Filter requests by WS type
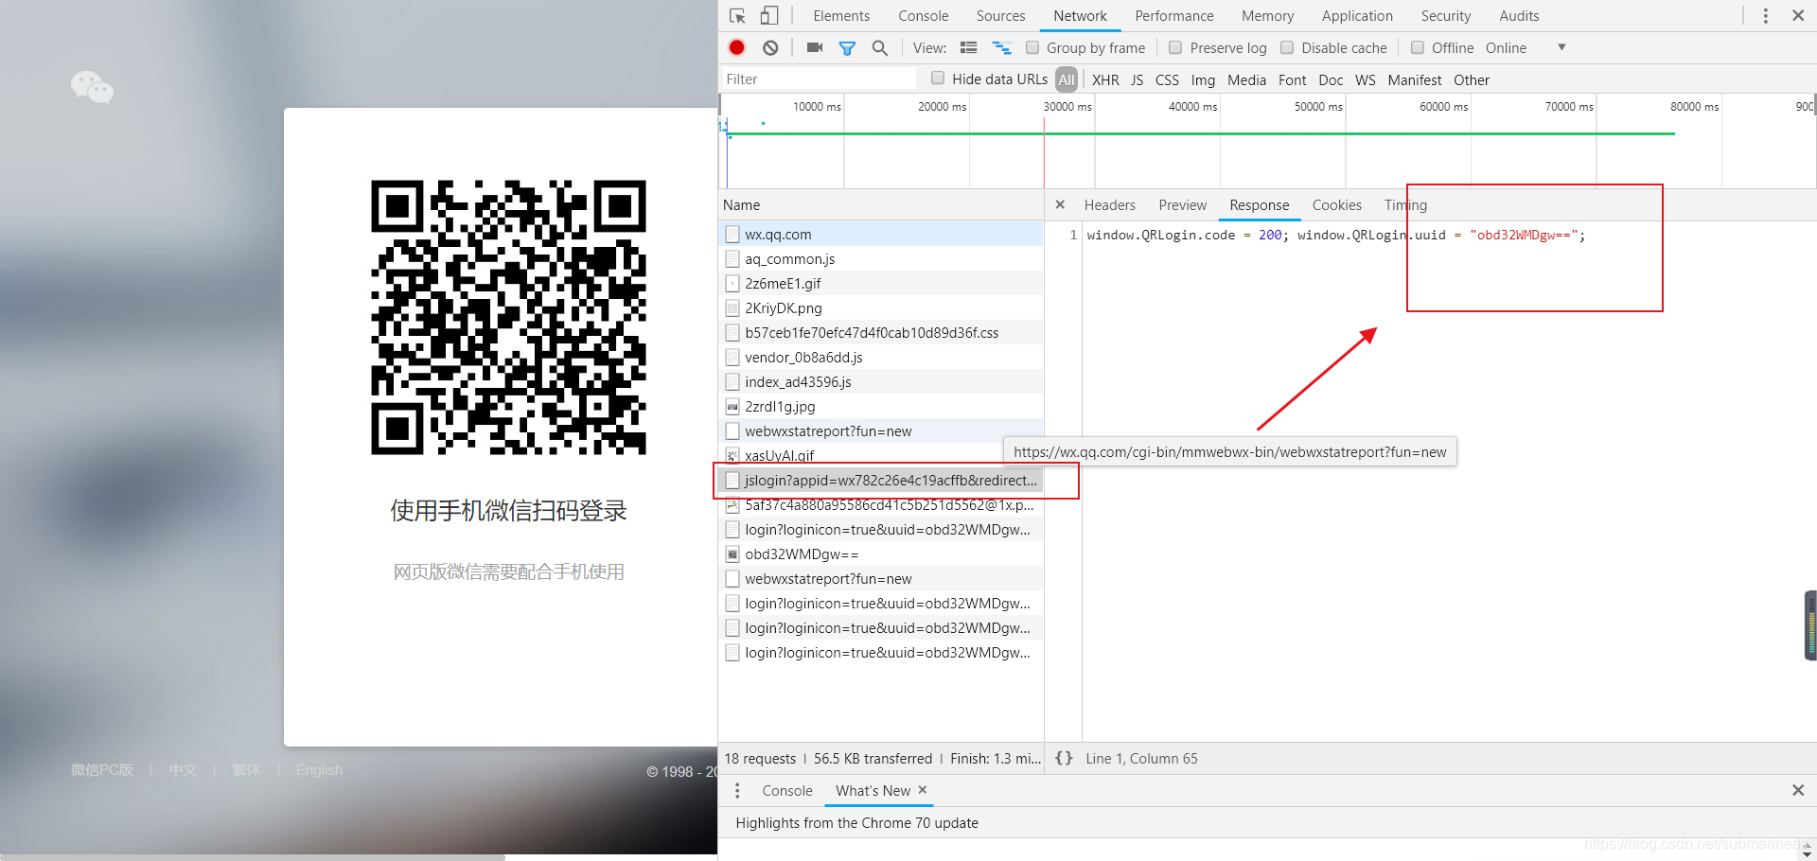 point(1365,80)
